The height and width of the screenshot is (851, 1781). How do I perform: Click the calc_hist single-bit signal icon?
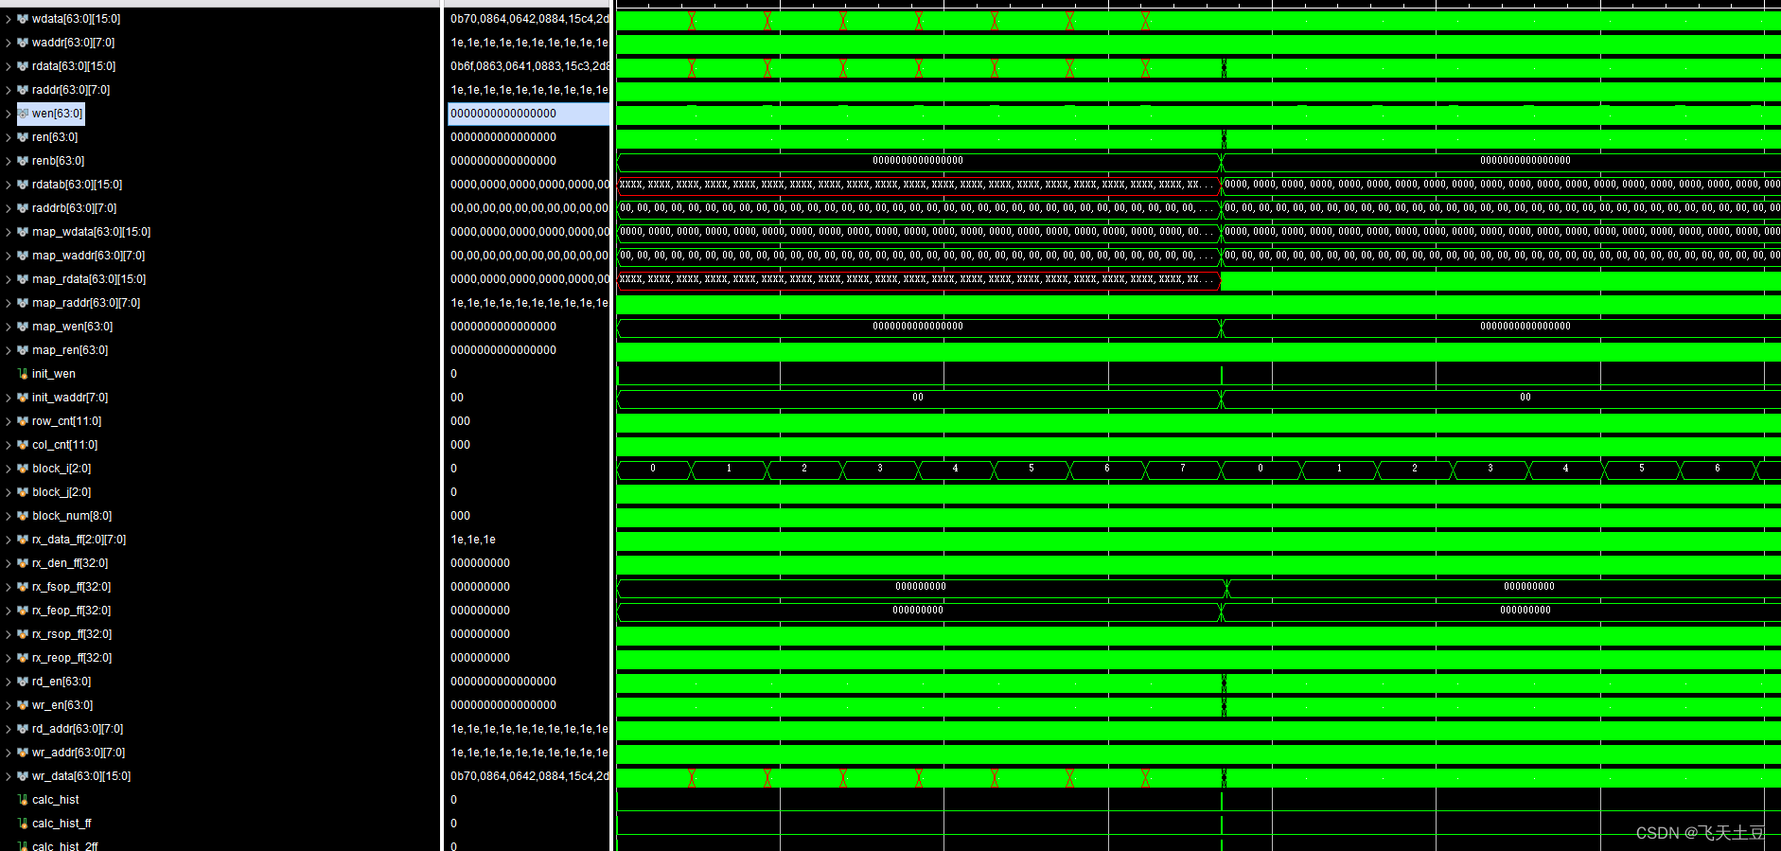tap(23, 800)
